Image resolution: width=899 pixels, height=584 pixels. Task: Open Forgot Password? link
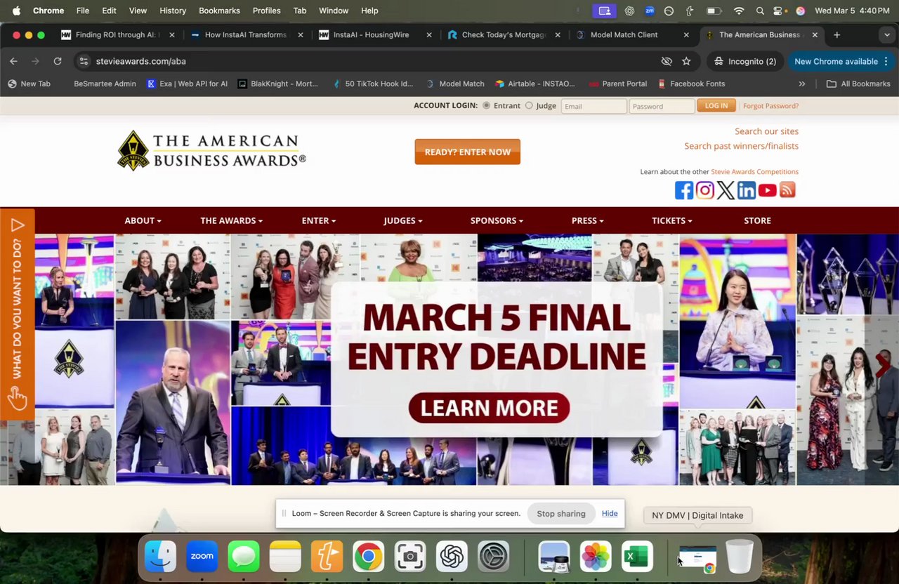770,106
